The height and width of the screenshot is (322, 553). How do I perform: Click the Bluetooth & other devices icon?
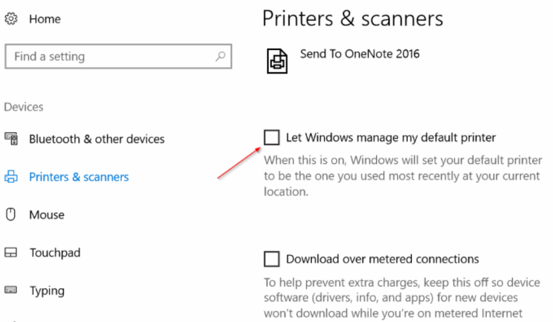coord(11,139)
